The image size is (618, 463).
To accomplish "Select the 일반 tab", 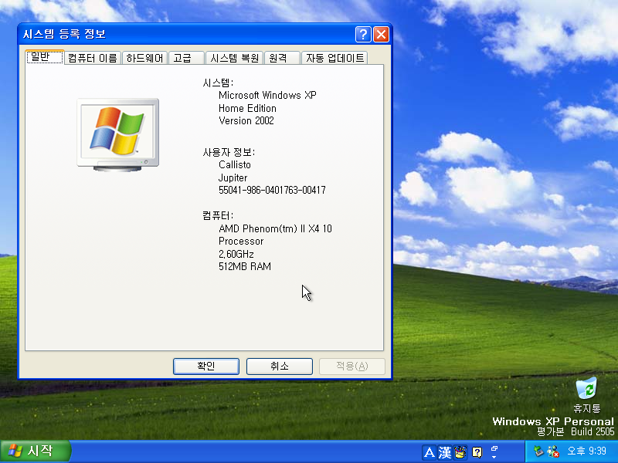I will click(45, 56).
